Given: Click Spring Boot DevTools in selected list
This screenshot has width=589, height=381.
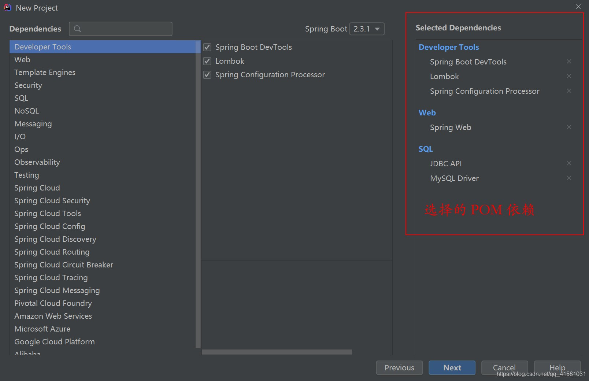Looking at the screenshot, I should [468, 62].
